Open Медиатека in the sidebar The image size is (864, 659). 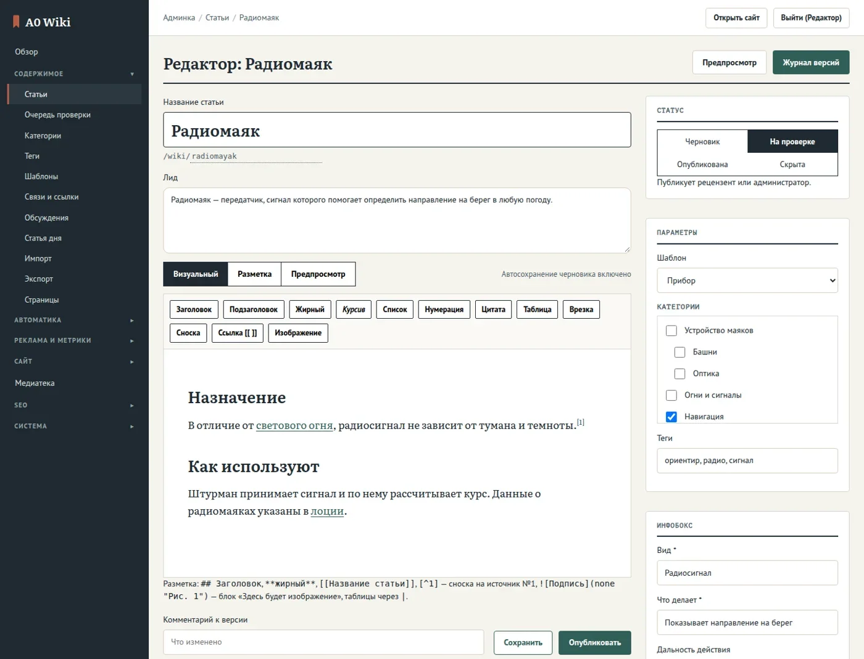pyautogui.click(x=74, y=383)
